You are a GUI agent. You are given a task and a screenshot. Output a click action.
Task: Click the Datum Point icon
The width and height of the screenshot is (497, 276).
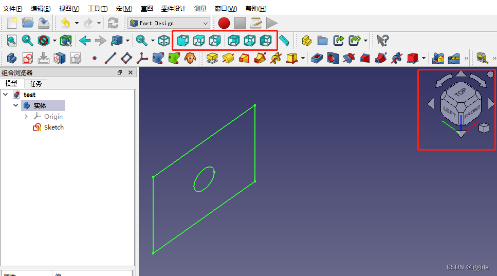click(95, 58)
